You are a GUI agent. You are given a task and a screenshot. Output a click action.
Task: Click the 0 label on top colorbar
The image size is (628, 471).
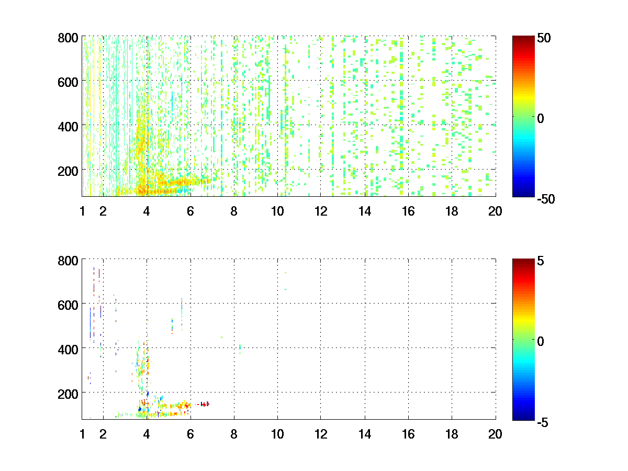541,119
